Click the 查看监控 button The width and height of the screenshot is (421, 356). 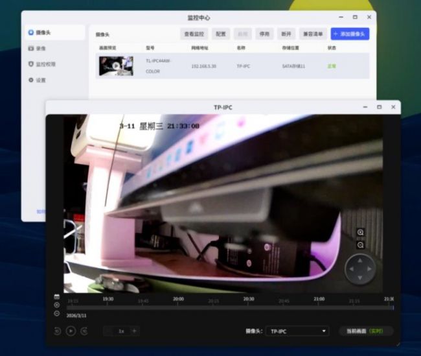[x=194, y=34]
